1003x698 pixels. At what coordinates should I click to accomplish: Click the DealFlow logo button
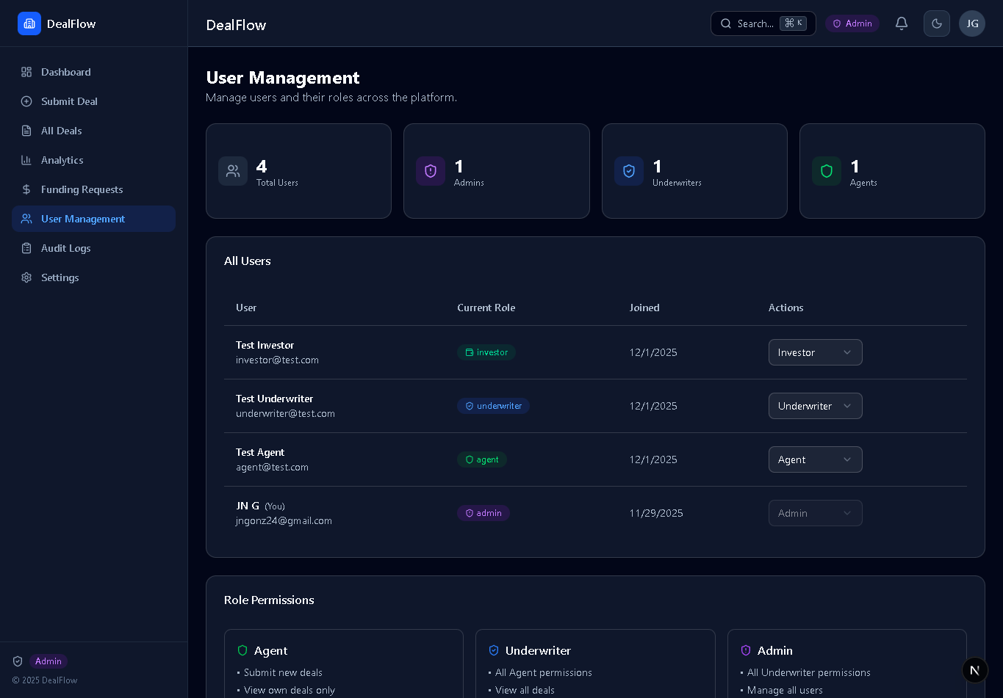pyautogui.click(x=29, y=23)
